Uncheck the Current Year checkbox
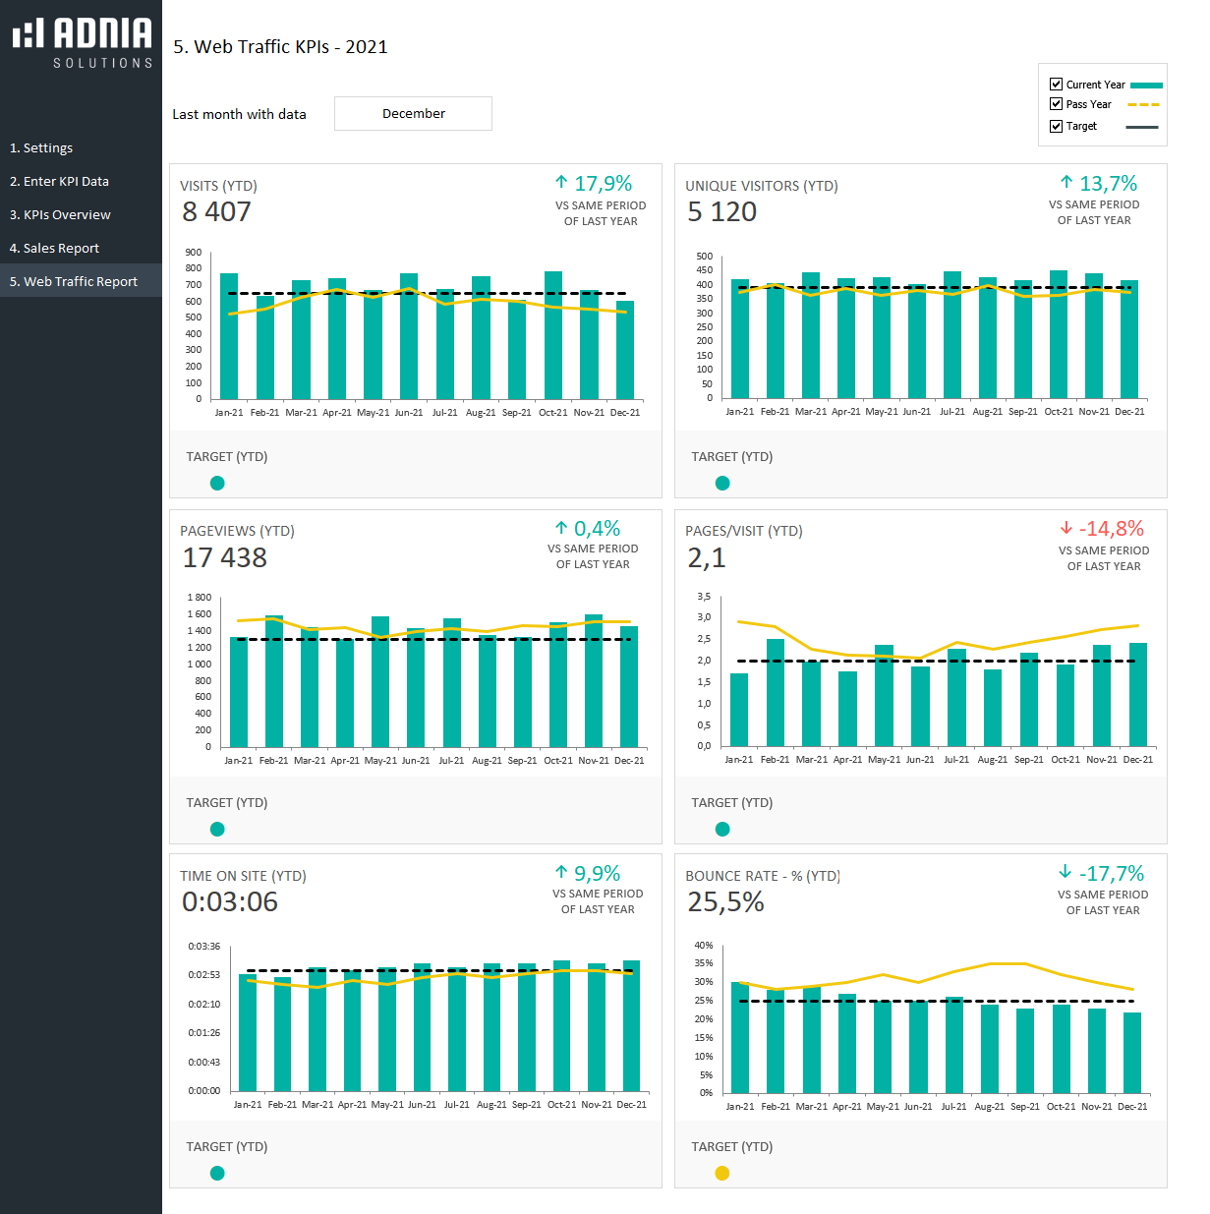 (x=1056, y=85)
